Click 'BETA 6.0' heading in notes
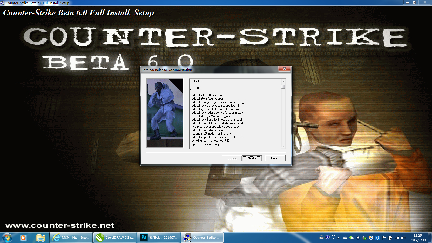432x243 pixels. (196, 81)
